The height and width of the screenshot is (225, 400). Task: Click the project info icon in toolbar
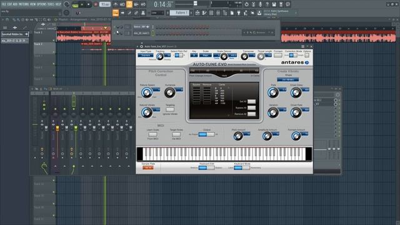click(x=287, y=4)
